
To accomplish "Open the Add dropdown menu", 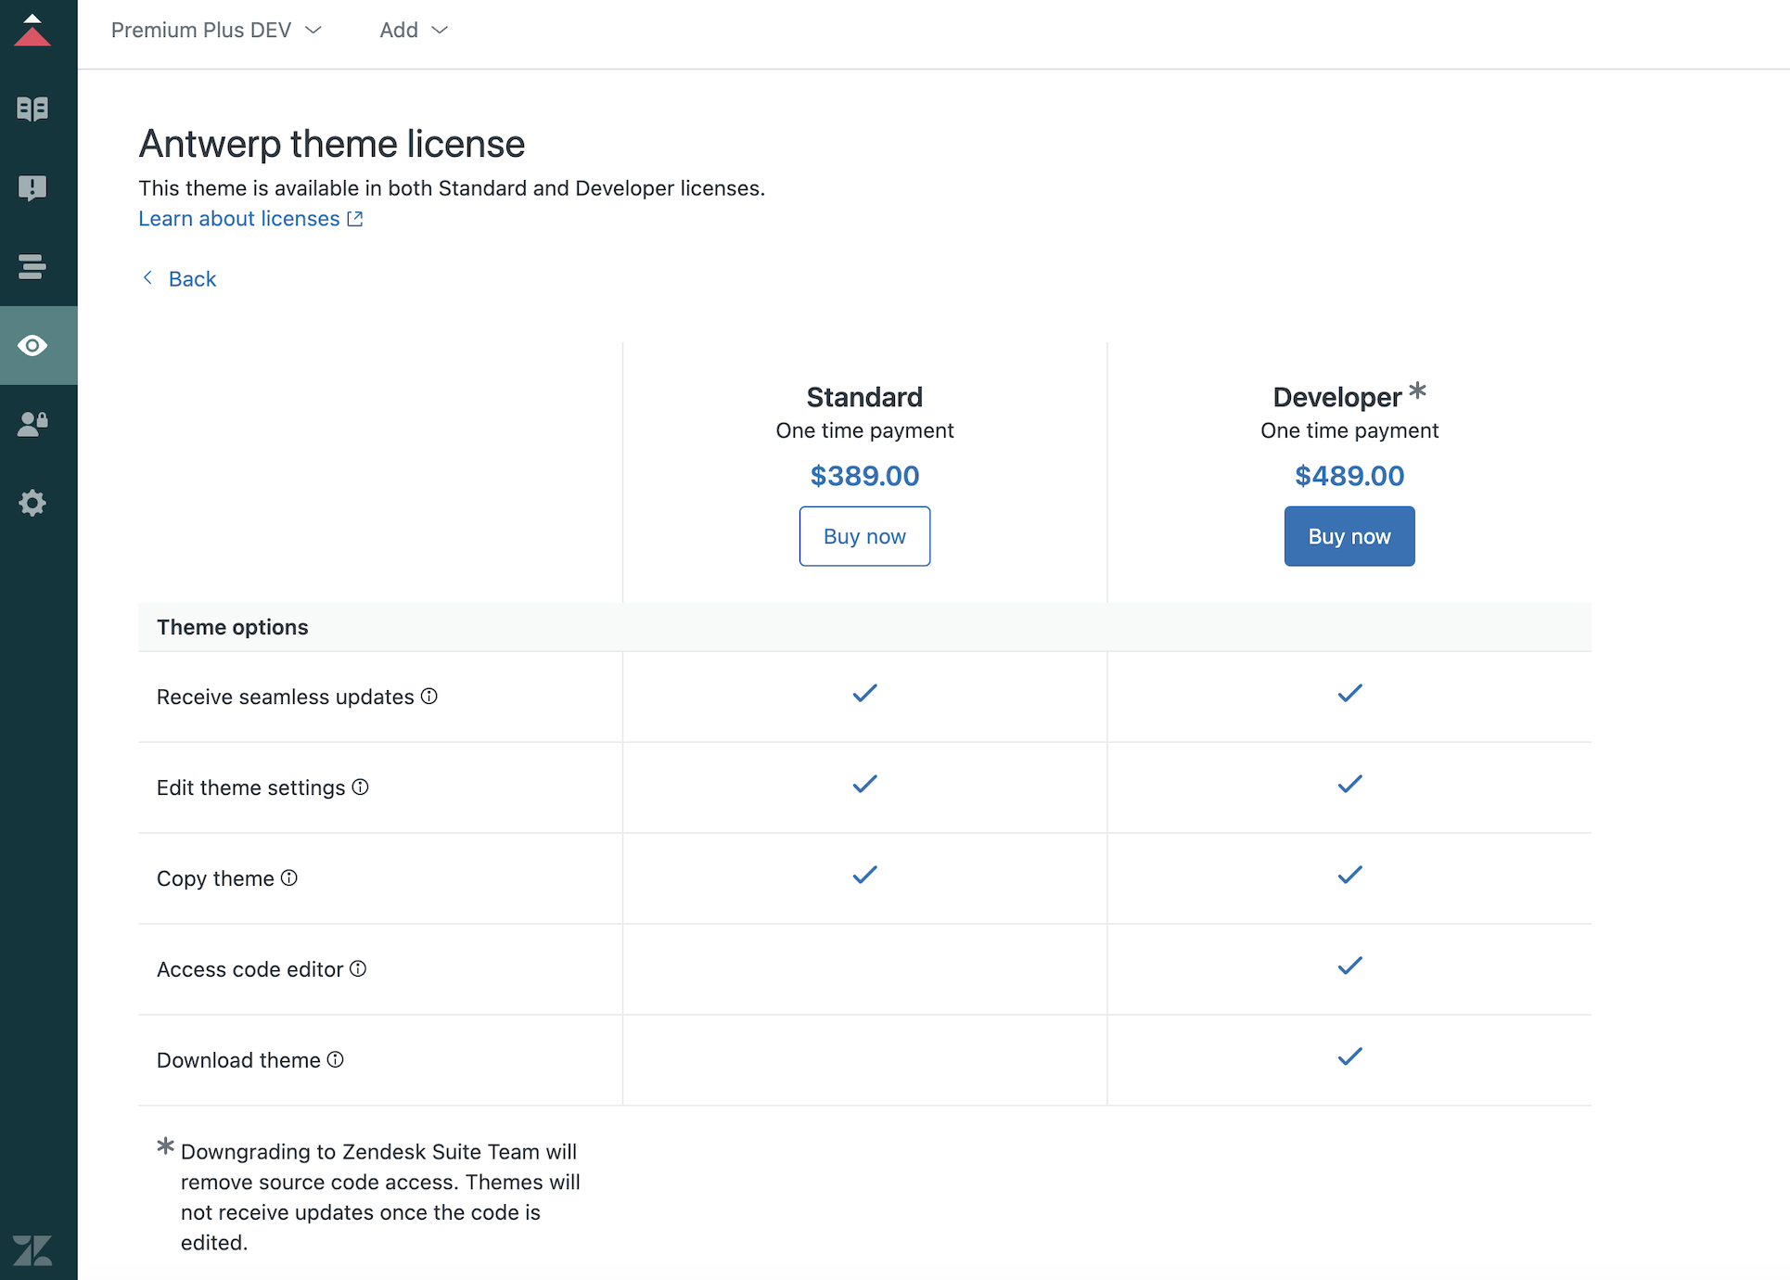I will click(414, 31).
